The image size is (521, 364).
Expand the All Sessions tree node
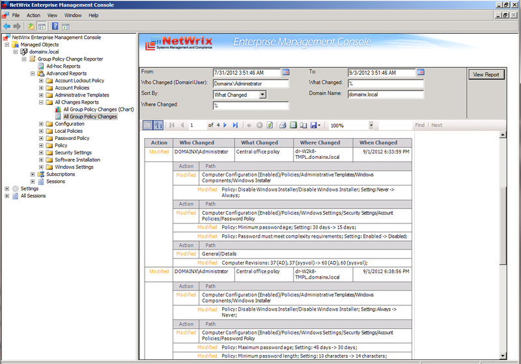(x=7, y=196)
